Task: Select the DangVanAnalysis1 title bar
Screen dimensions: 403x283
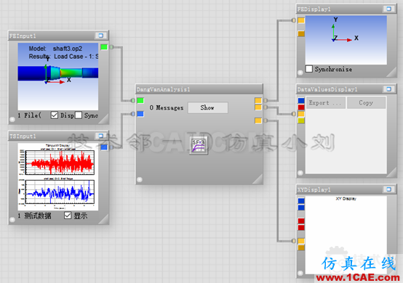Action: tap(199, 89)
